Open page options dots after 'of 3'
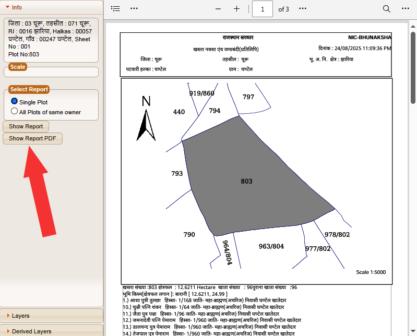The image size is (417, 336). pos(302,8)
